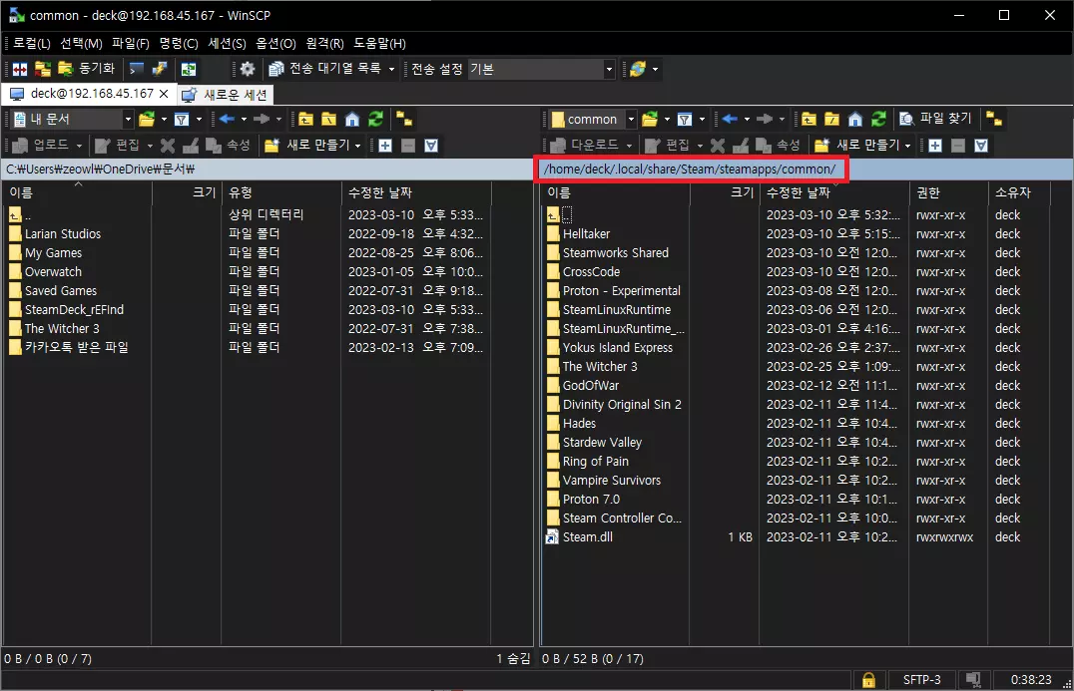Click the Compare Directories toolbar icon
The image size is (1074, 691).
(20, 69)
